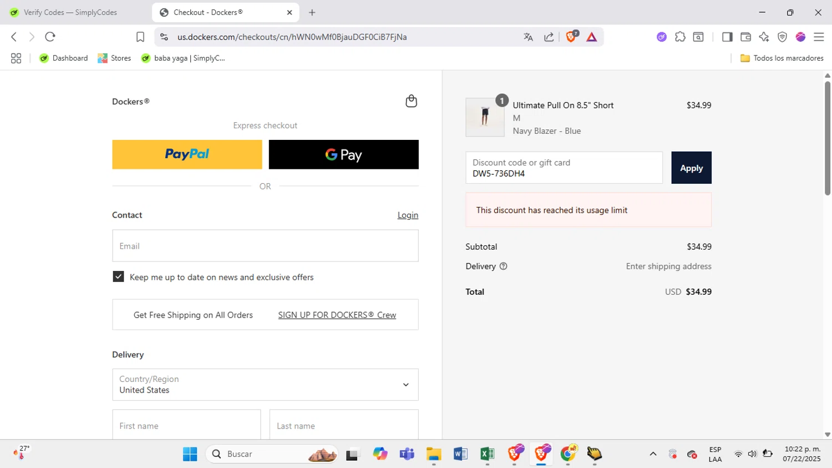Apply the discount code
Image resolution: width=832 pixels, height=468 pixels.
click(x=691, y=168)
